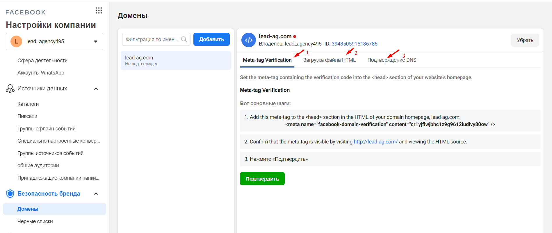Click the Настройки компании heading

pos(51,25)
